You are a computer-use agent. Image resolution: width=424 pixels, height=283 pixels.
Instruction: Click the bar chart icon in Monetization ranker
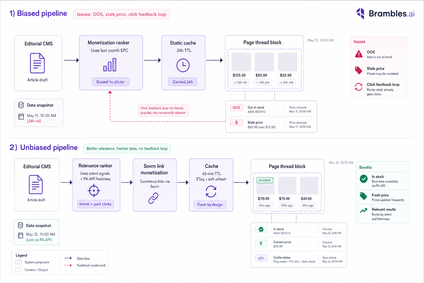[110, 65]
